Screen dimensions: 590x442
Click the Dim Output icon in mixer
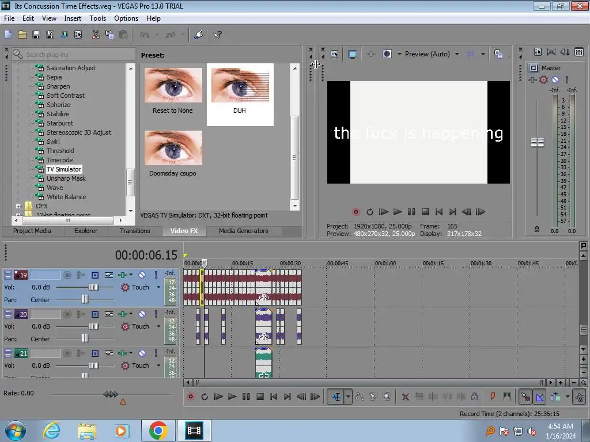point(565,52)
